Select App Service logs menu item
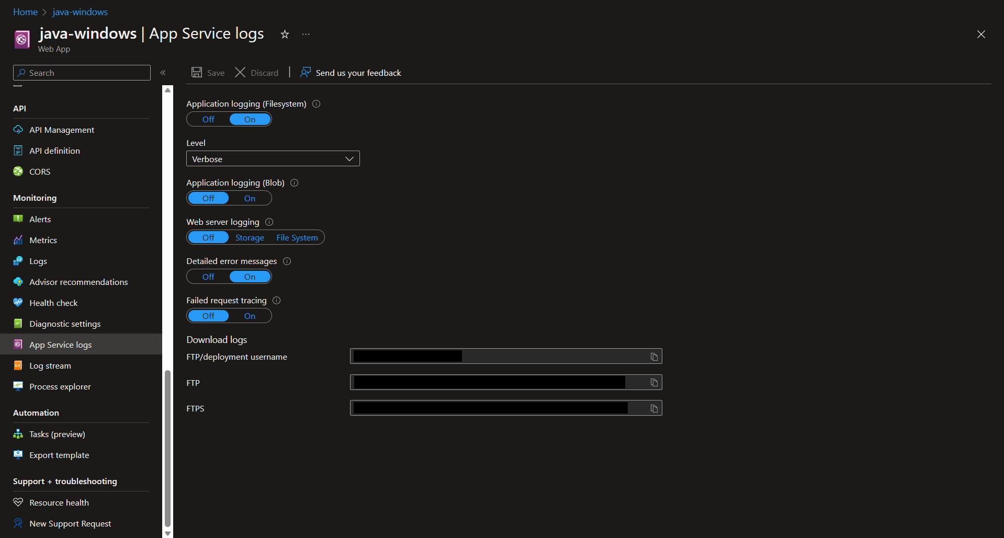Screen dimensions: 1004x538 (81, 345)
